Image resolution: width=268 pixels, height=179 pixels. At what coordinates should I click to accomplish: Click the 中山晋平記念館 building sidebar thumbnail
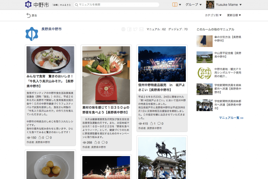point(204,57)
